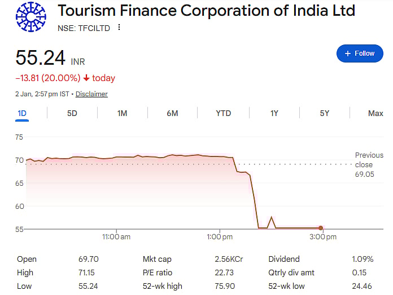
Task: Select the 1D chart range tab
Action: pos(22,113)
